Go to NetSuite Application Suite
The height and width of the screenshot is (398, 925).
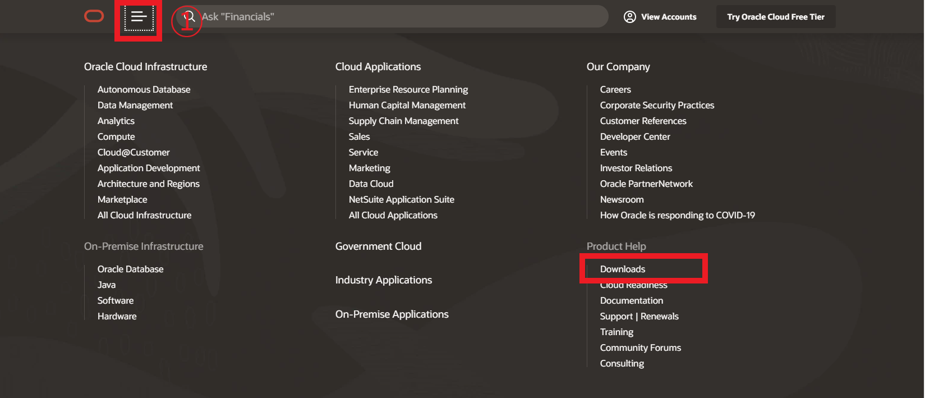point(402,199)
